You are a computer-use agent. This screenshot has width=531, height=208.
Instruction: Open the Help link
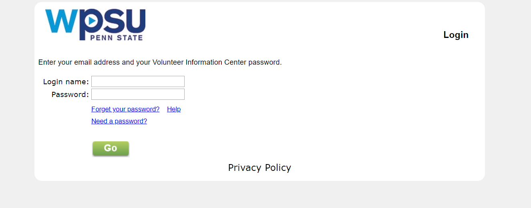[x=174, y=109]
